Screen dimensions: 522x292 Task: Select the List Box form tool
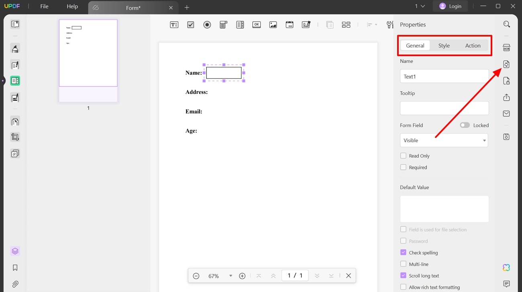[x=240, y=25]
